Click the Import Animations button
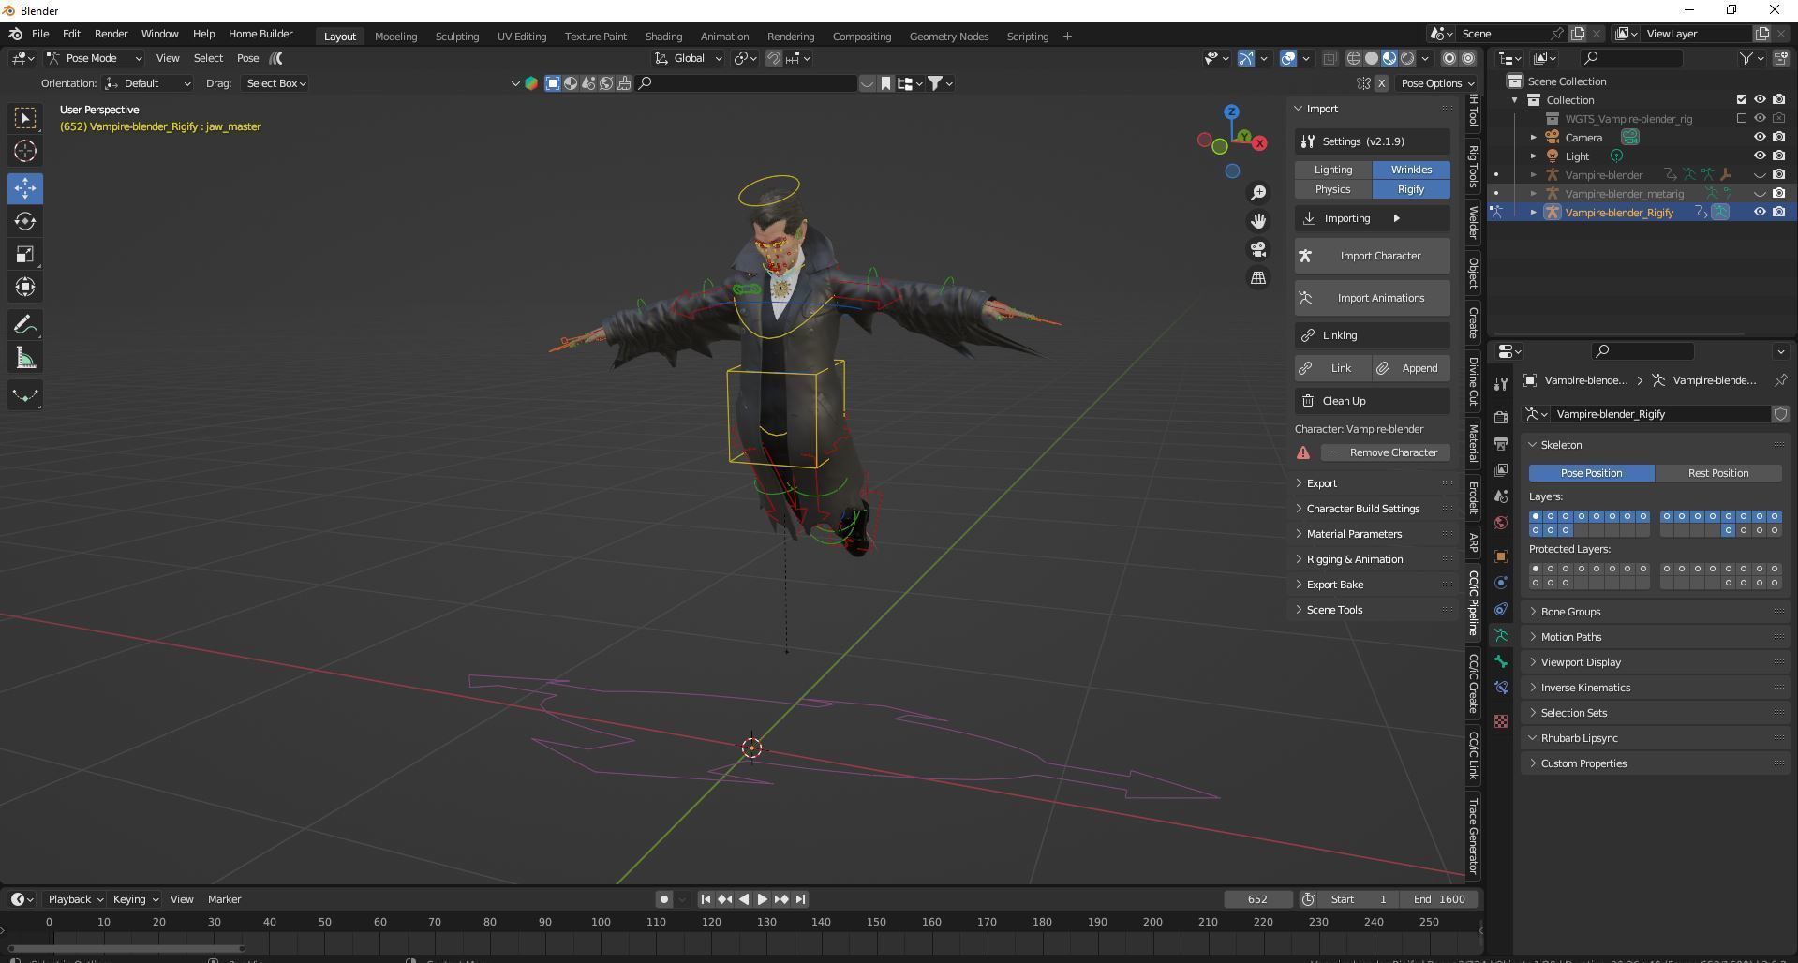 click(x=1373, y=298)
